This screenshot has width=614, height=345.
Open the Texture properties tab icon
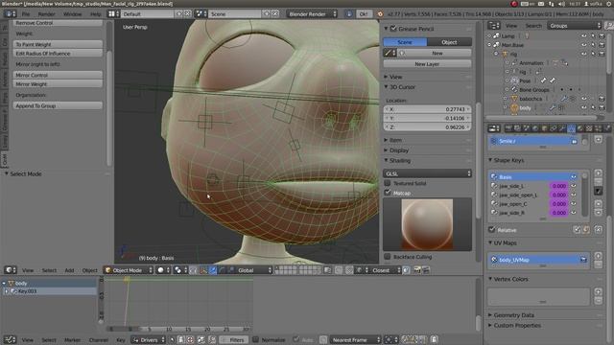tap(589, 127)
